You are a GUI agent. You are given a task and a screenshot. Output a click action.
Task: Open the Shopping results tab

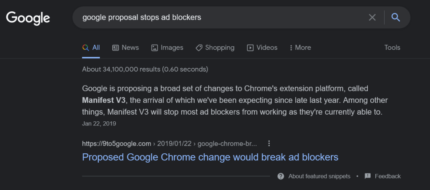click(220, 48)
